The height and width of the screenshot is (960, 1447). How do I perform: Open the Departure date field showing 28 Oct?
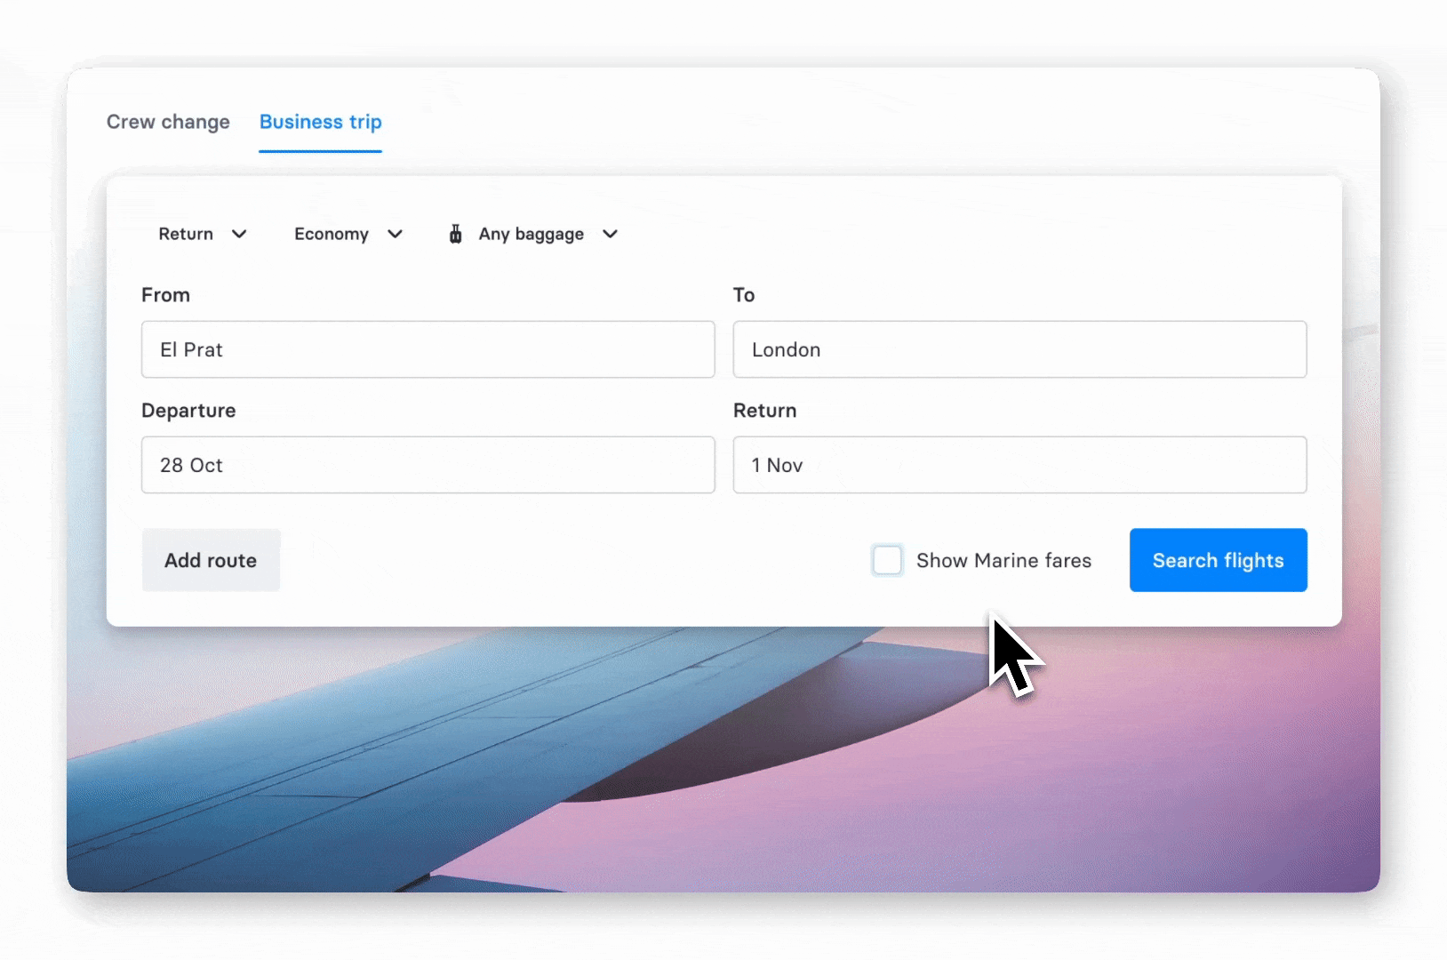click(428, 465)
